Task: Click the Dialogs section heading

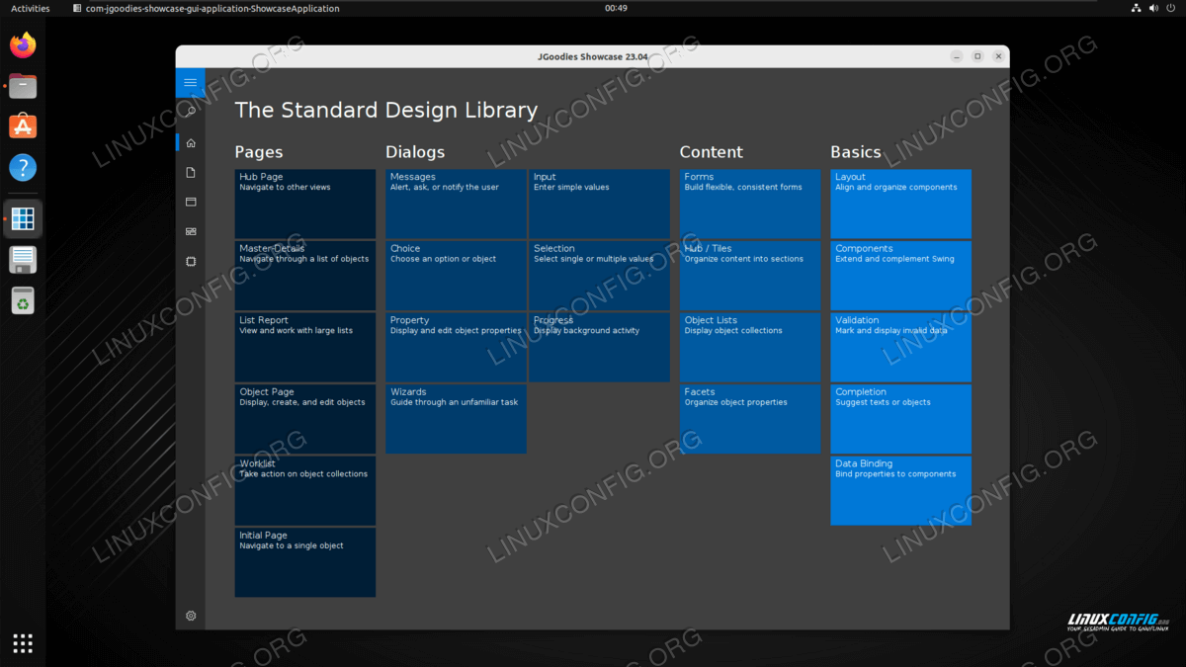Action: [x=415, y=152]
